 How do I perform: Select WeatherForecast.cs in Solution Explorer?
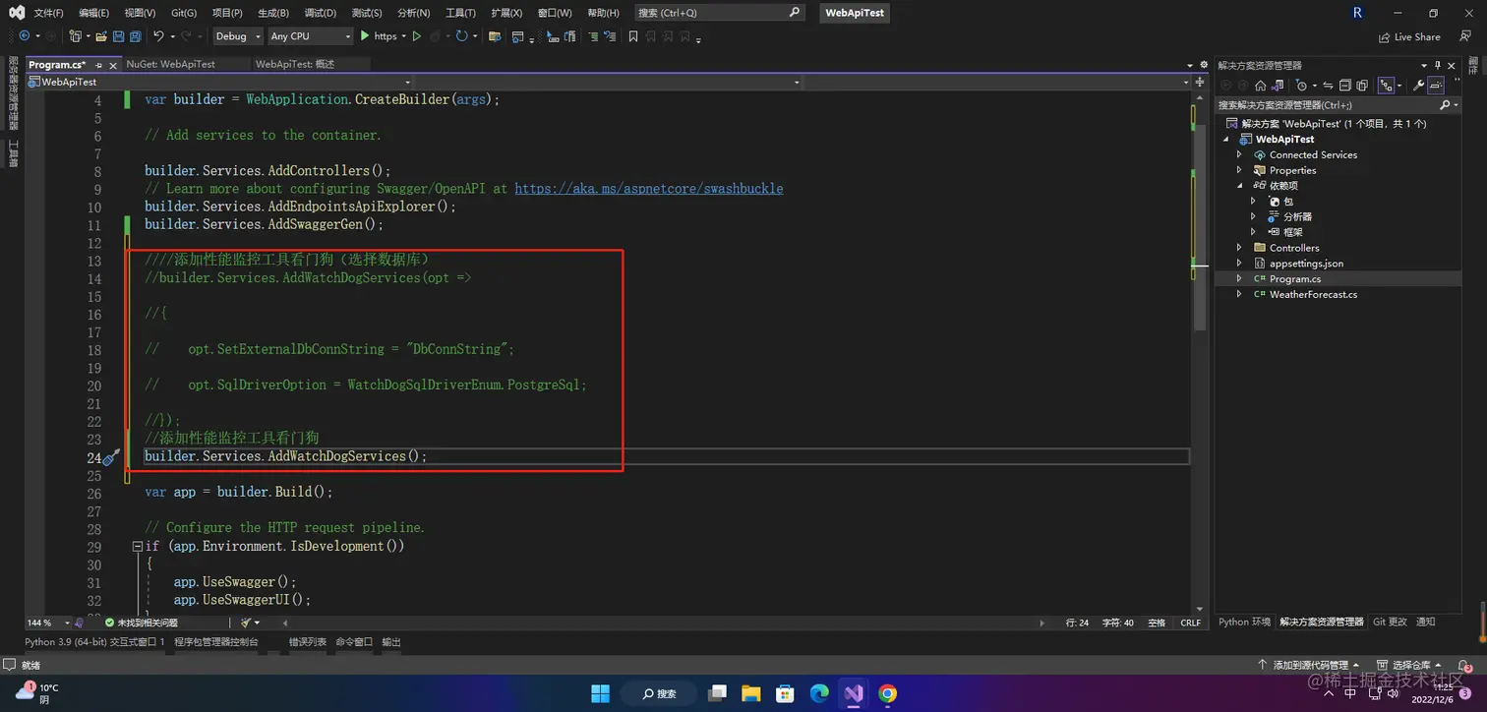point(1313,295)
